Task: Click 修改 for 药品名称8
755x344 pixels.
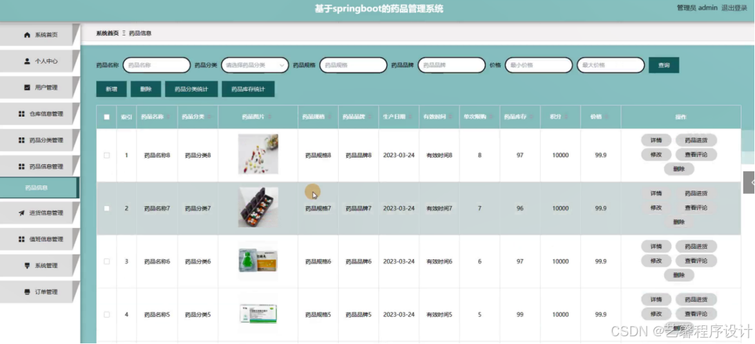Action: click(656, 155)
